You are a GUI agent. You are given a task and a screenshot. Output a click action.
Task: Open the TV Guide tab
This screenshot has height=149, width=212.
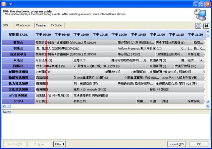56,25
